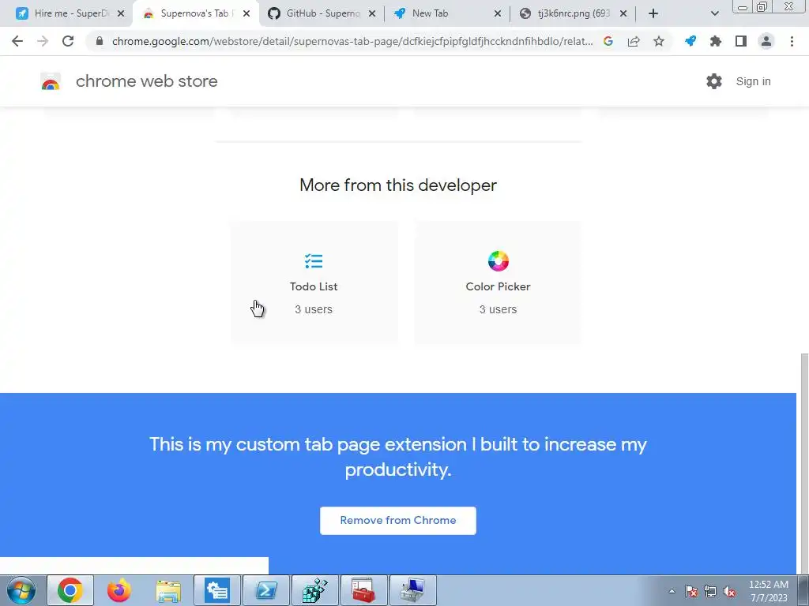Image resolution: width=809 pixels, height=606 pixels.
Task: Open Server Manager taskbar icon
Action: (217, 590)
